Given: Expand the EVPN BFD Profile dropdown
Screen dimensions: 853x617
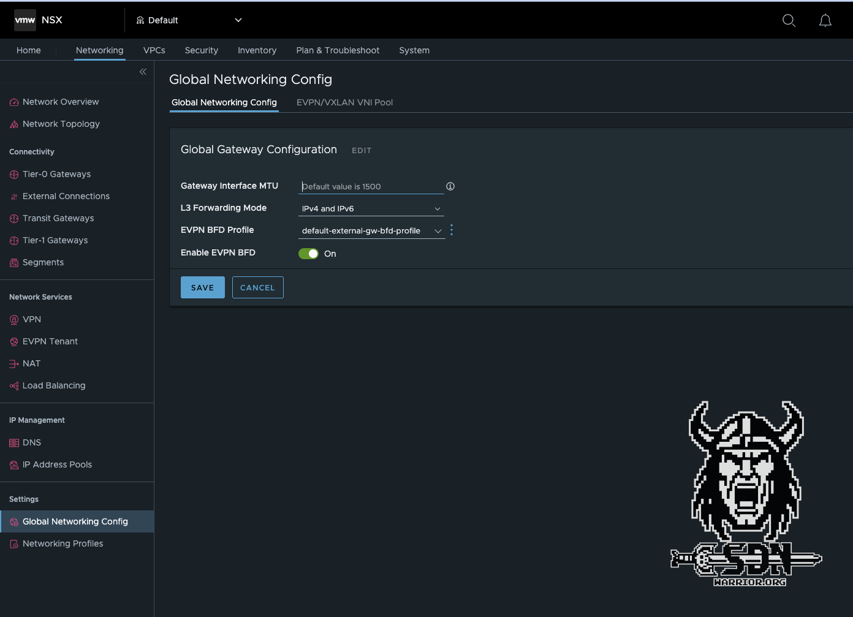Looking at the screenshot, I should pos(438,230).
